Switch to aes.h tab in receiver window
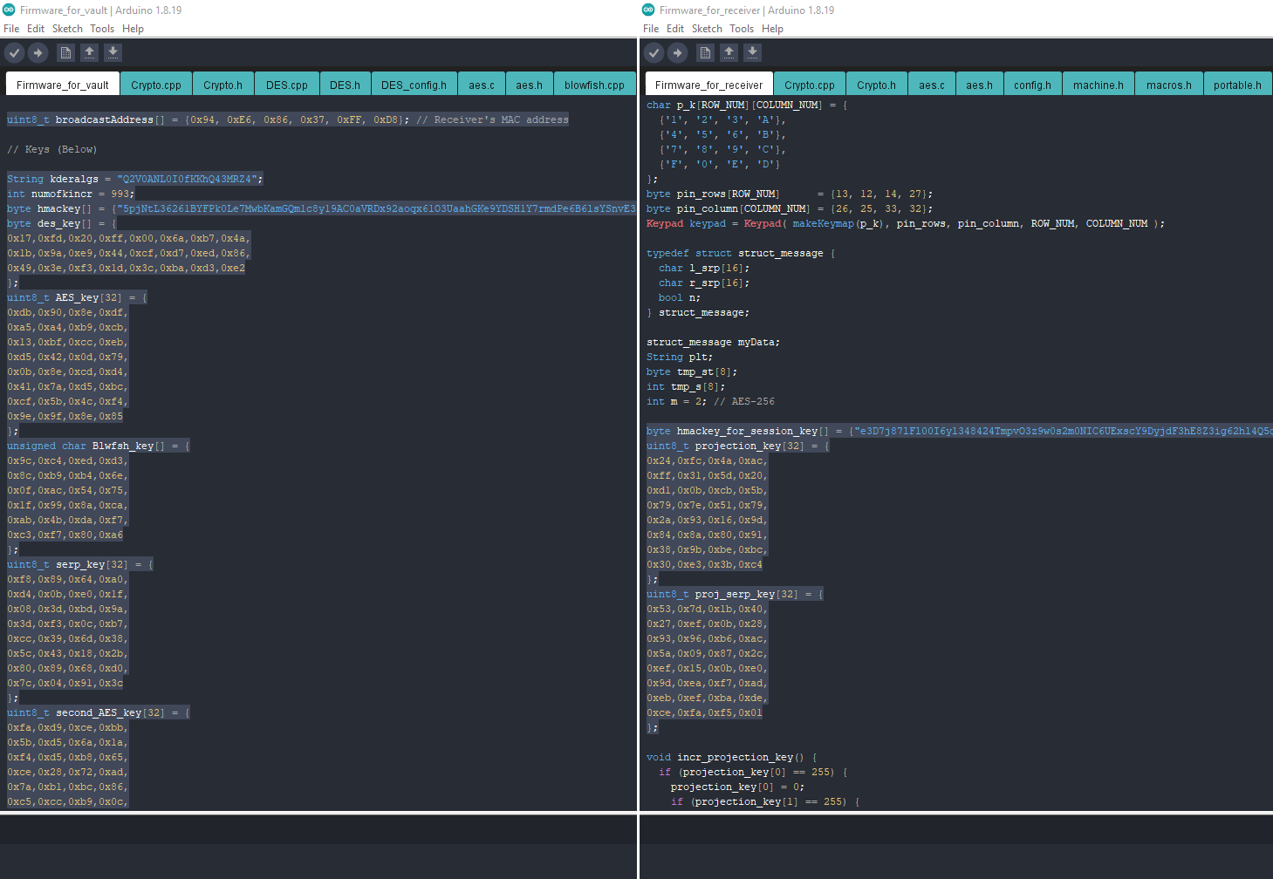This screenshot has width=1273, height=879. point(979,84)
